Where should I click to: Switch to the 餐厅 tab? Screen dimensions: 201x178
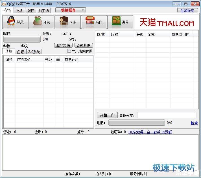coord(31,11)
